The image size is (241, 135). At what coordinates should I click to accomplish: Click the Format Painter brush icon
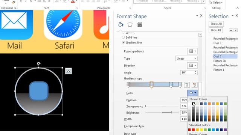14,2
